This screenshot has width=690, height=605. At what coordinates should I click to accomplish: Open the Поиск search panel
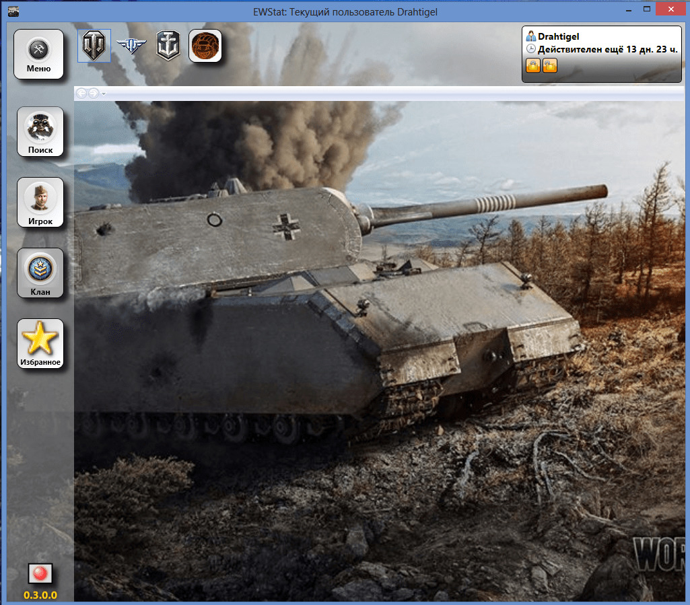click(40, 131)
